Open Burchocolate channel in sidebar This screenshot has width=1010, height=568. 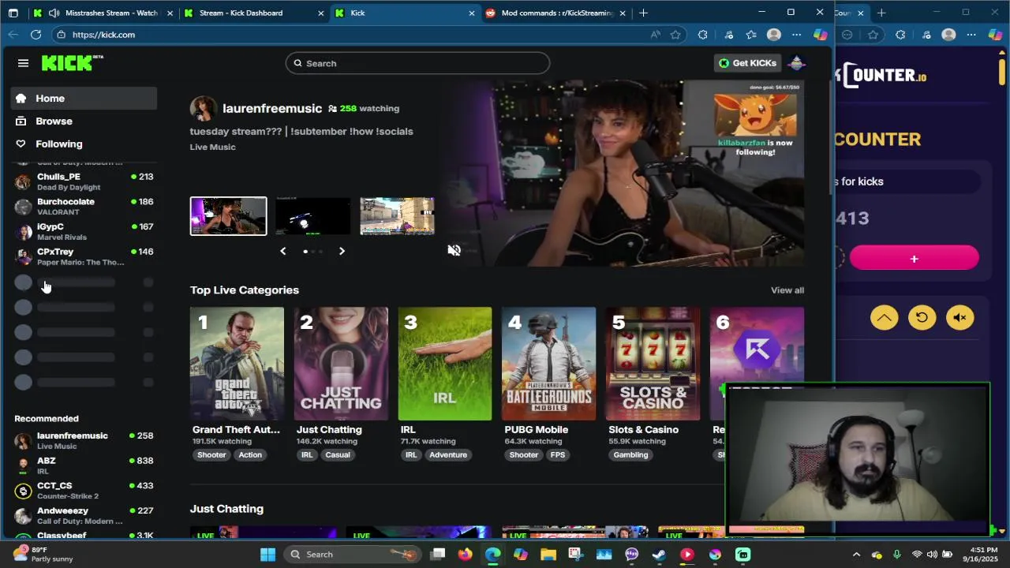(84, 207)
